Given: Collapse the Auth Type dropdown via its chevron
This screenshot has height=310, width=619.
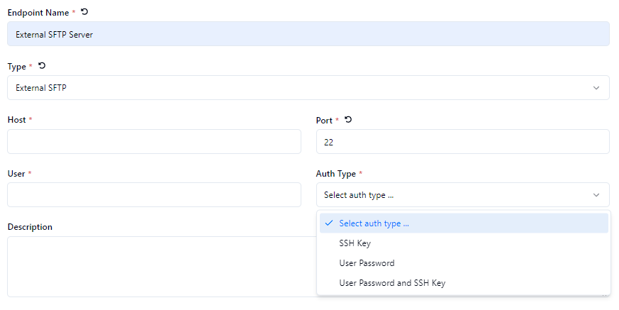Looking at the screenshot, I should pyautogui.click(x=596, y=195).
